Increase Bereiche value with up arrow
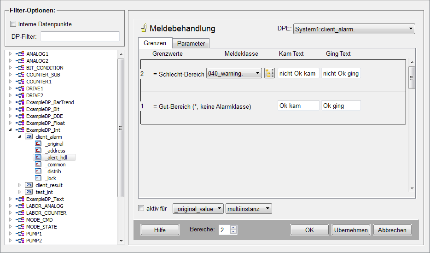Viewport: 430px width, 253px height. pyautogui.click(x=233, y=228)
